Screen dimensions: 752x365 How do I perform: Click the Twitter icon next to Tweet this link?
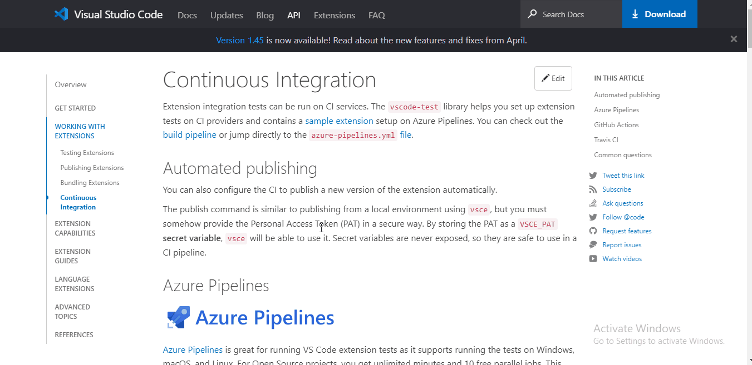(593, 175)
